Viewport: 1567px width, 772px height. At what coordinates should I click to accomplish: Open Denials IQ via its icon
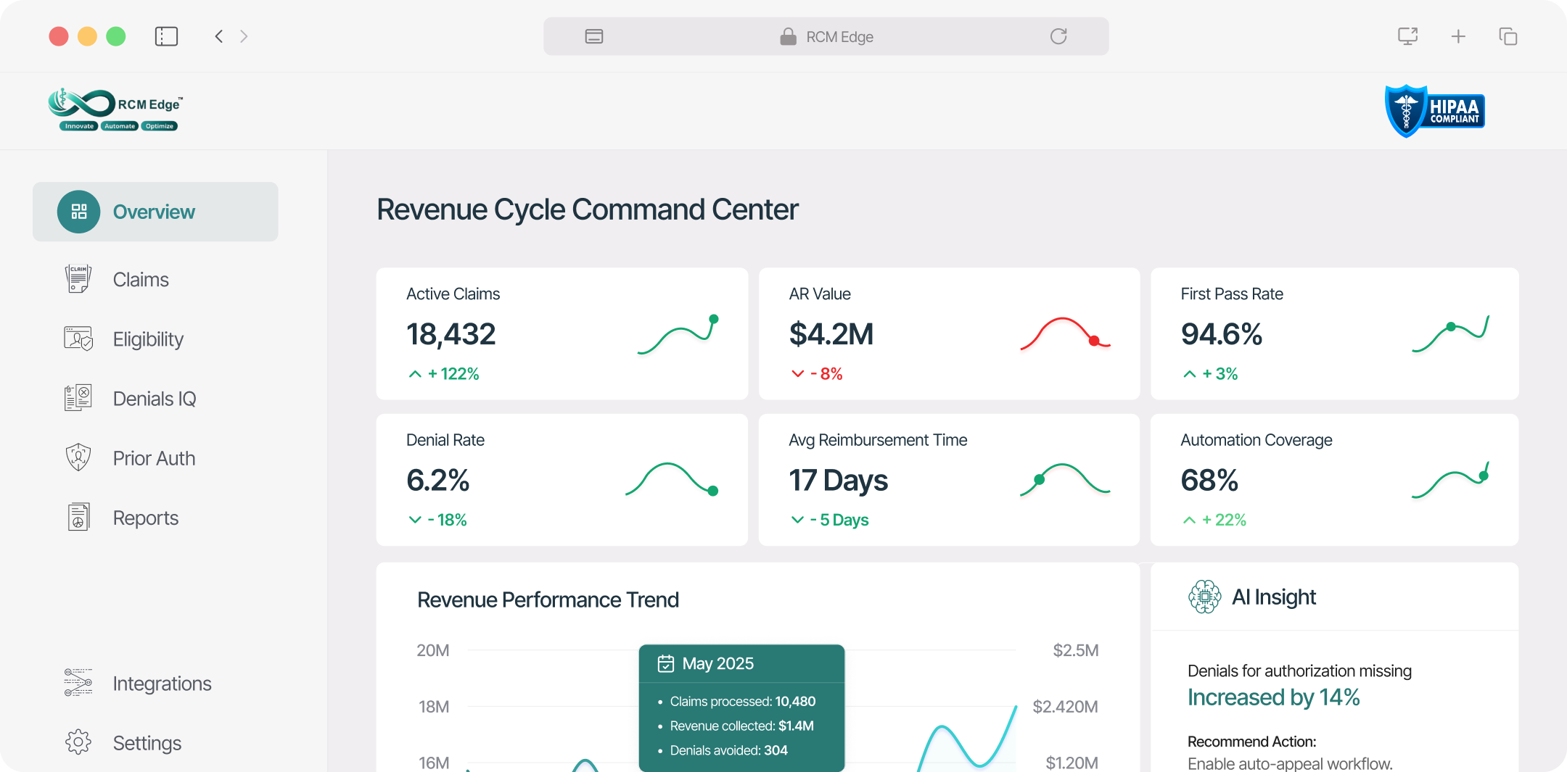78,399
